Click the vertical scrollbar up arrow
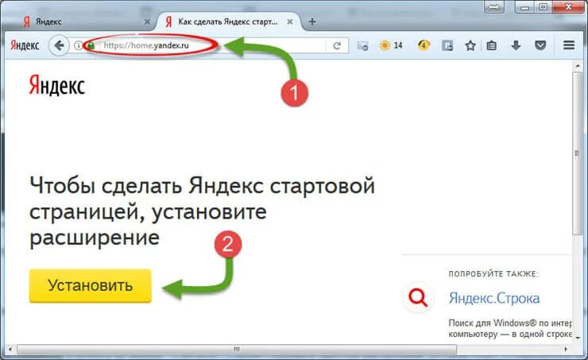The width and height of the screenshot is (588, 360). [578, 66]
